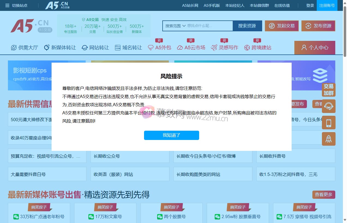This screenshot has height=223, width=347.
Task: Click the 注册账号 link
Action: pos(327,5)
